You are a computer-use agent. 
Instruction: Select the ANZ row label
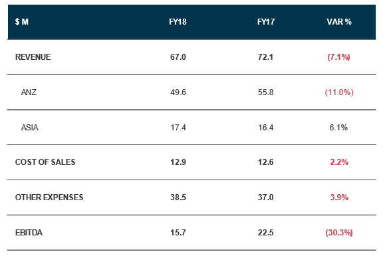[x=29, y=92]
